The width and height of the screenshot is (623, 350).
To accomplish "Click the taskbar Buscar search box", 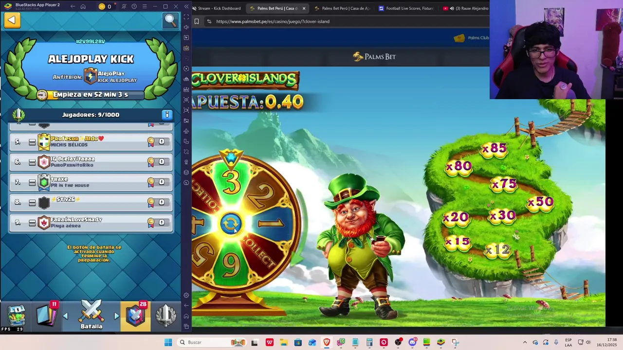I will click(212, 342).
